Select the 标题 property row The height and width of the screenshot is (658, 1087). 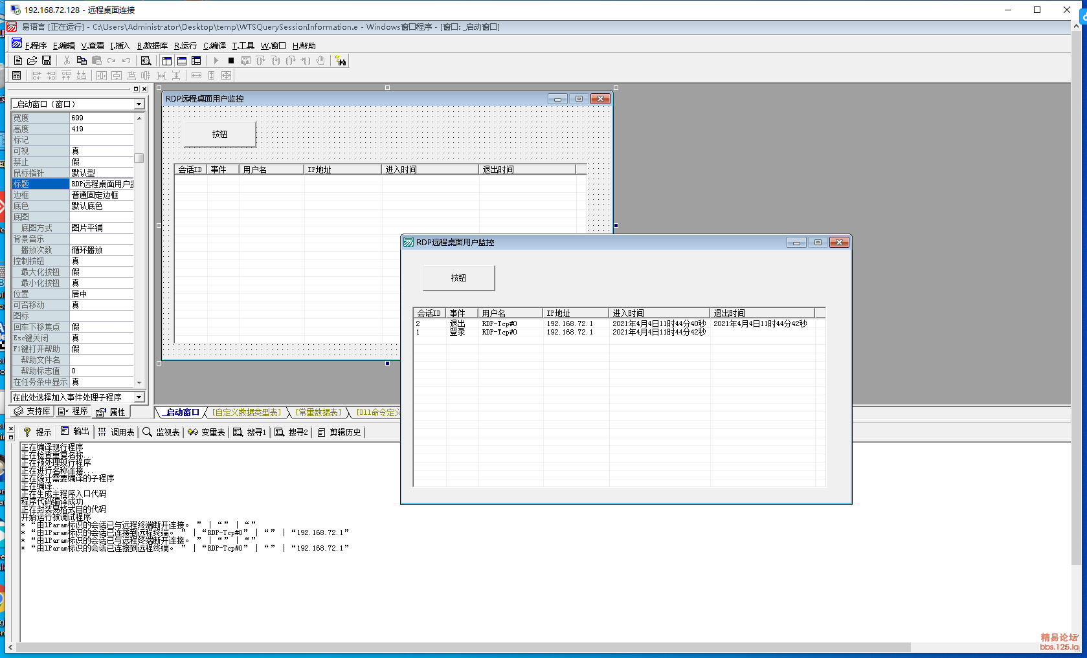coord(73,184)
